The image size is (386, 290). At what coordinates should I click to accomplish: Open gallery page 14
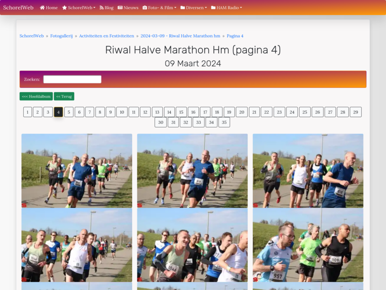coord(169,112)
